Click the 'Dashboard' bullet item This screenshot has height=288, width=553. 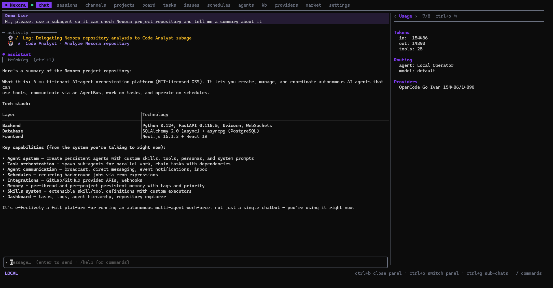(84, 197)
